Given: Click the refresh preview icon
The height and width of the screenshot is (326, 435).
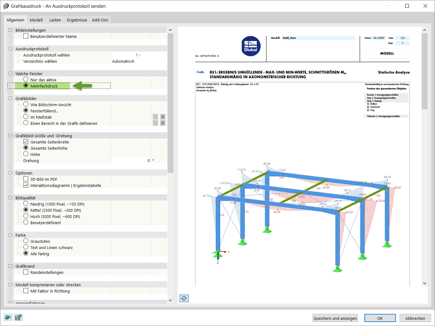Looking at the screenshot, I should point(184,298).
